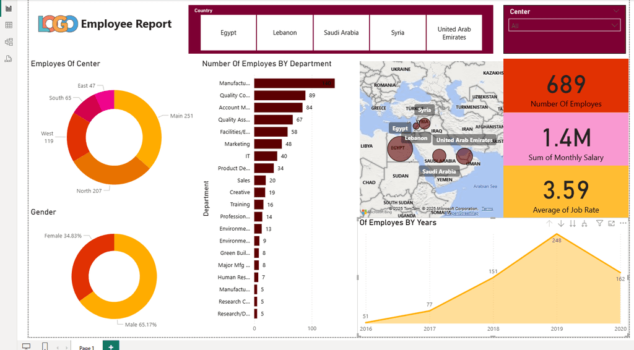Open more options ellipsis on chart
The width and height of the screenshot is (634, 350).
coord(623,223)
